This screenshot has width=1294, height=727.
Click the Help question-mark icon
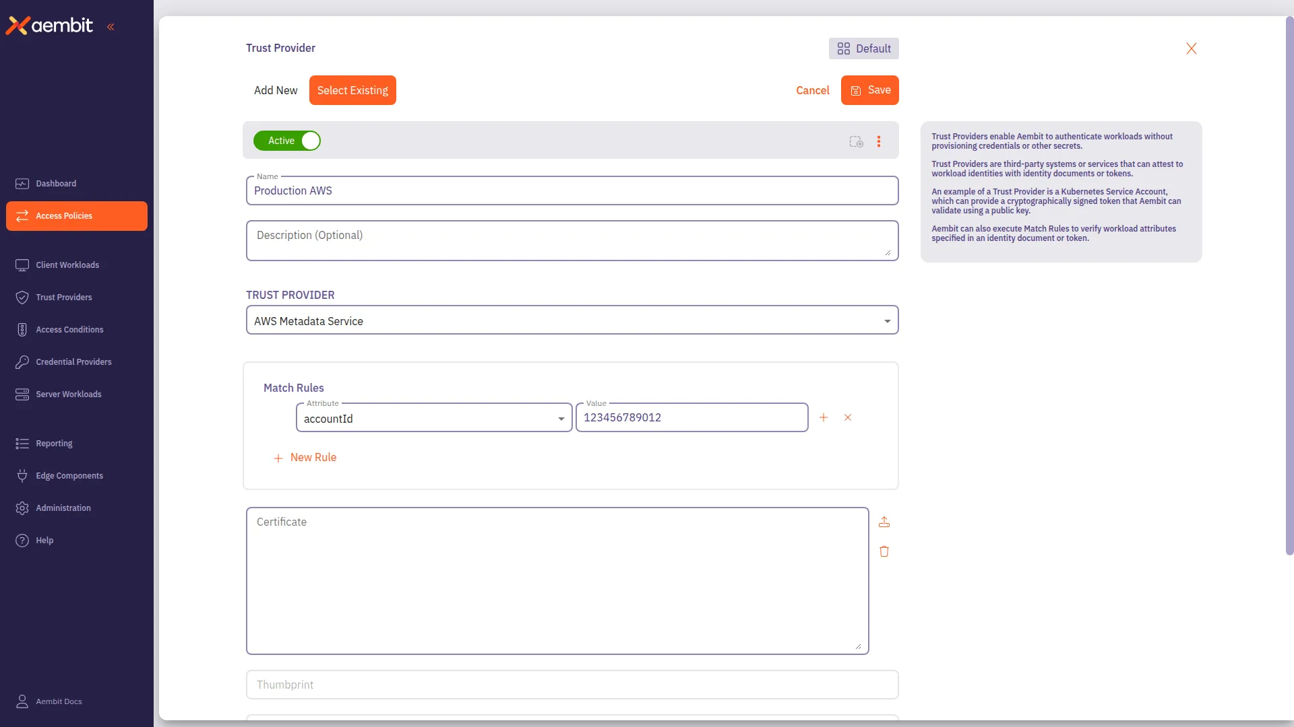click(22, 541)
